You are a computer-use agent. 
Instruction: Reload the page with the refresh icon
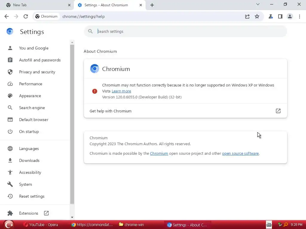tap(26, 16)
